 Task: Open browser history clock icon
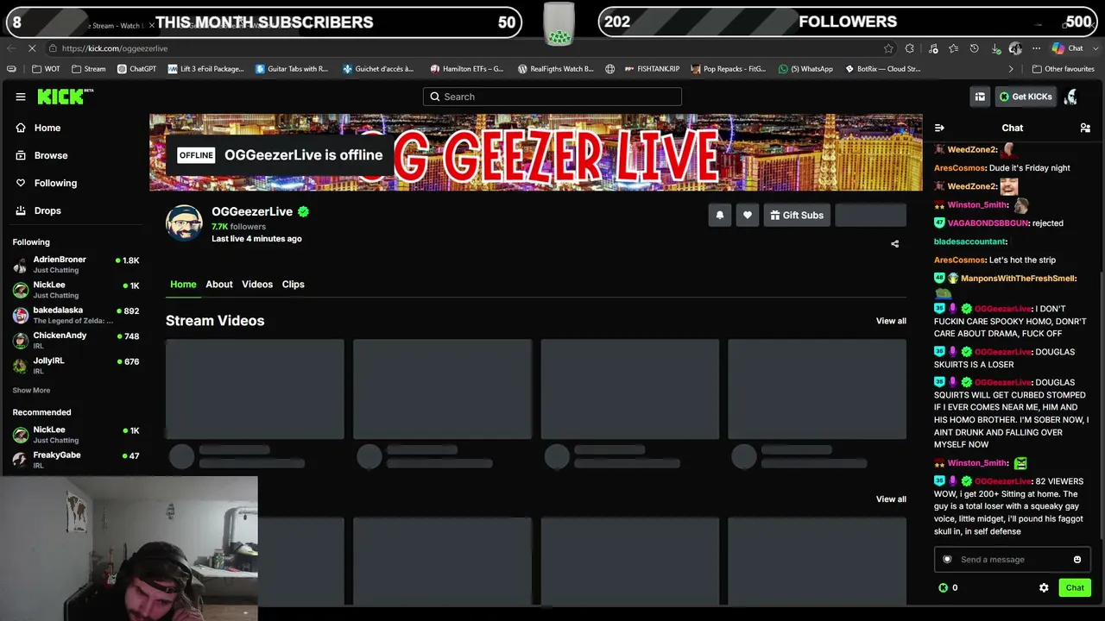coord(975,48)
